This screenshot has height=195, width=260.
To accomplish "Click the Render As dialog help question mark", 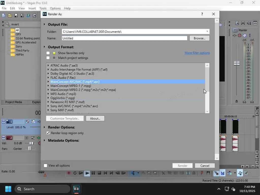I will [202, 14].
